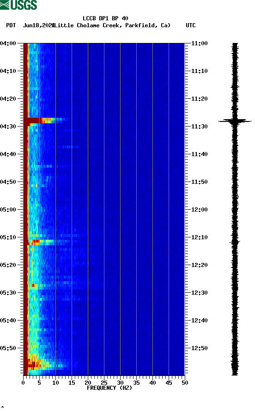Click the large seismogram spike near 11:28 UTC
This screenshot has width=255, height=412.
pos(235,121)
